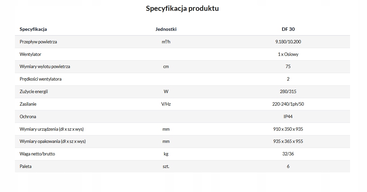Viewport: 367px width, 192px height.
Task: Click the 'Specyfikacja produktu' heading
Action: click(182, 8)
